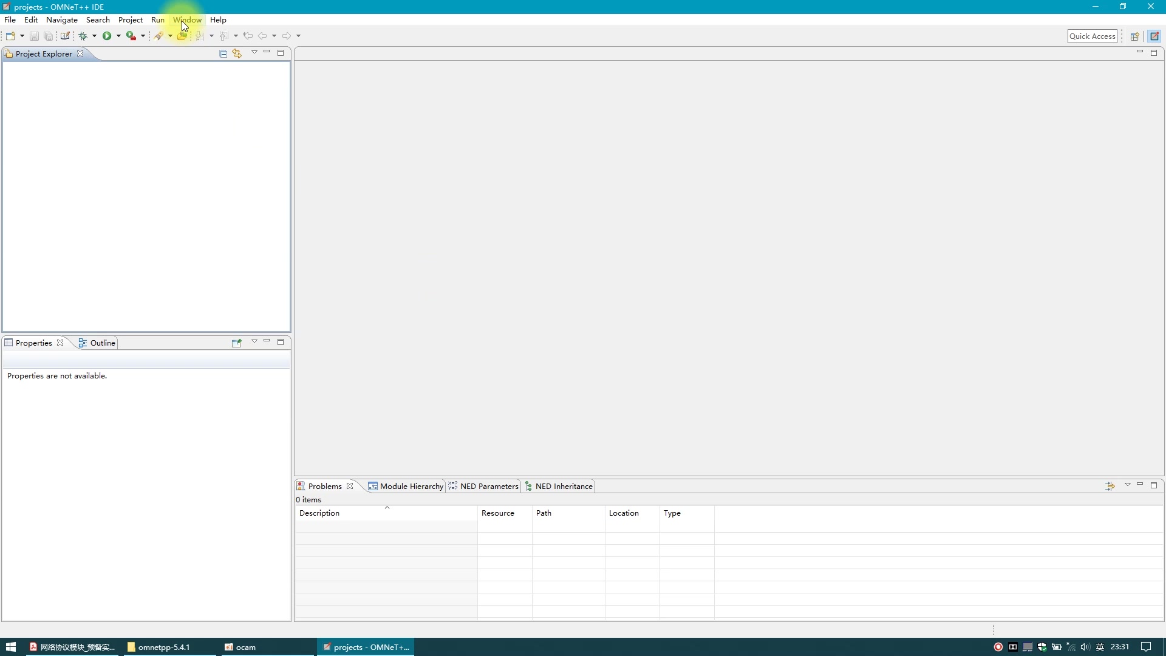Viewport: 1166px width, 656px height.
Task: Open the Debug dropdown arrow
Action: 94,36
